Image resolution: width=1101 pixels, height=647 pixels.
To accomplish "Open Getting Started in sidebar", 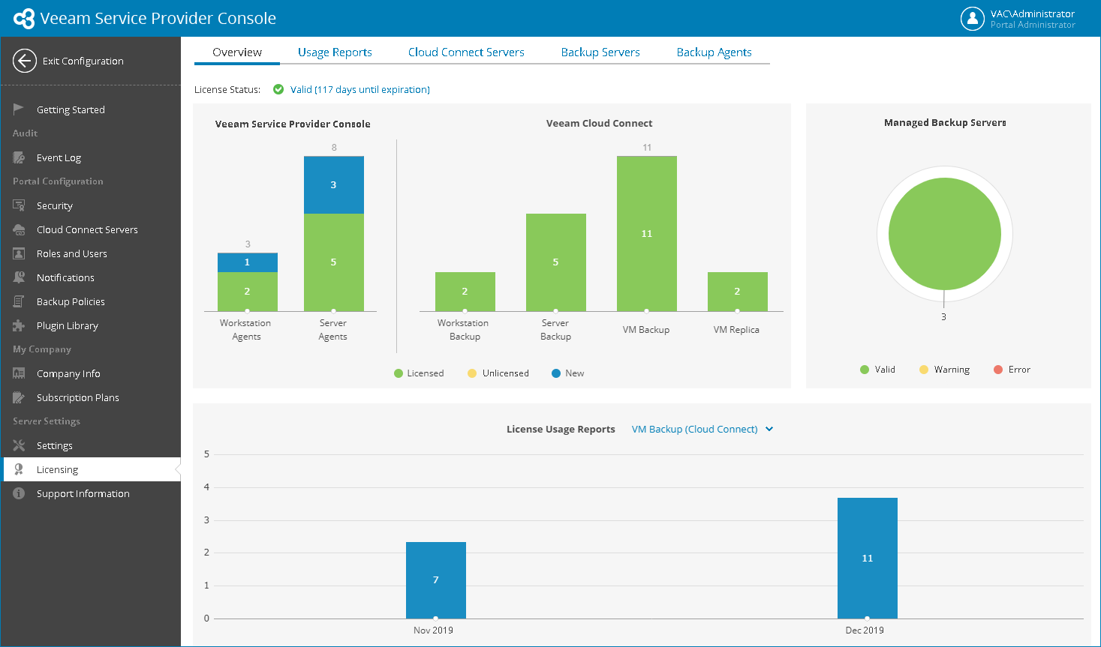I will (71, 109).
